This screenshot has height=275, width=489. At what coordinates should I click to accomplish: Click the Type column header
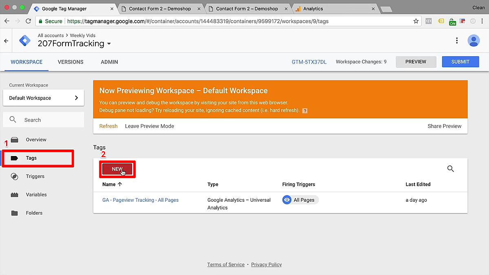pyautogui.click(x=213, y=184)
